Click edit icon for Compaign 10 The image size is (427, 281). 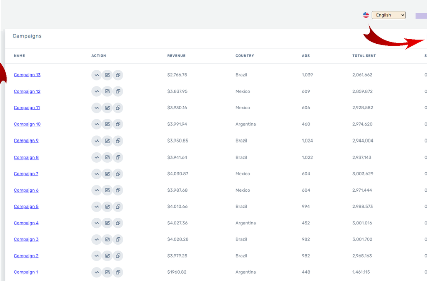pyautogui.click(x=108, y=124)
